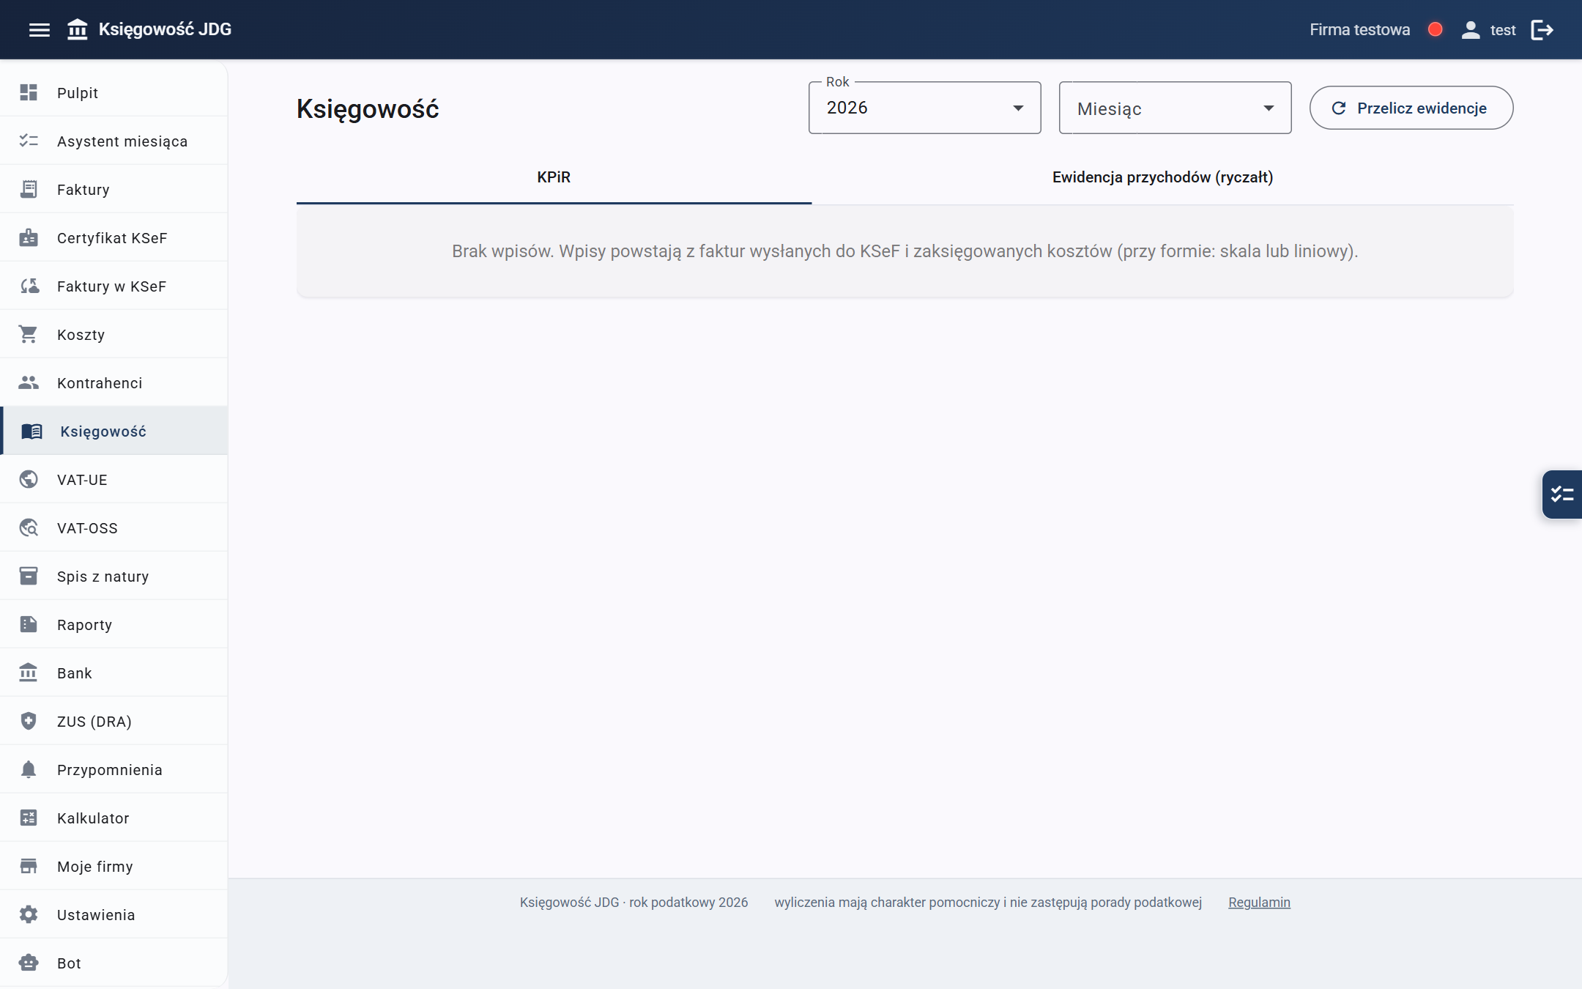Toggle the hamburger navigation menu

(40, 30)
